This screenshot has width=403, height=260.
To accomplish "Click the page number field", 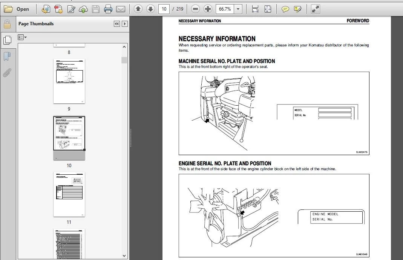I will 164,9.
